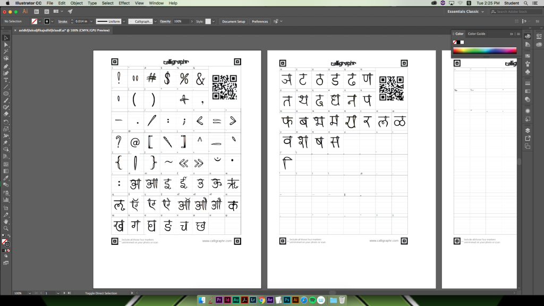Open the fill color dropdown arrow

tap(39, 21)
